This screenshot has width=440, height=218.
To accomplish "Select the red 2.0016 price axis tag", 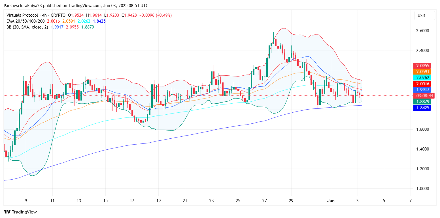I will click(x=422, y=84).
